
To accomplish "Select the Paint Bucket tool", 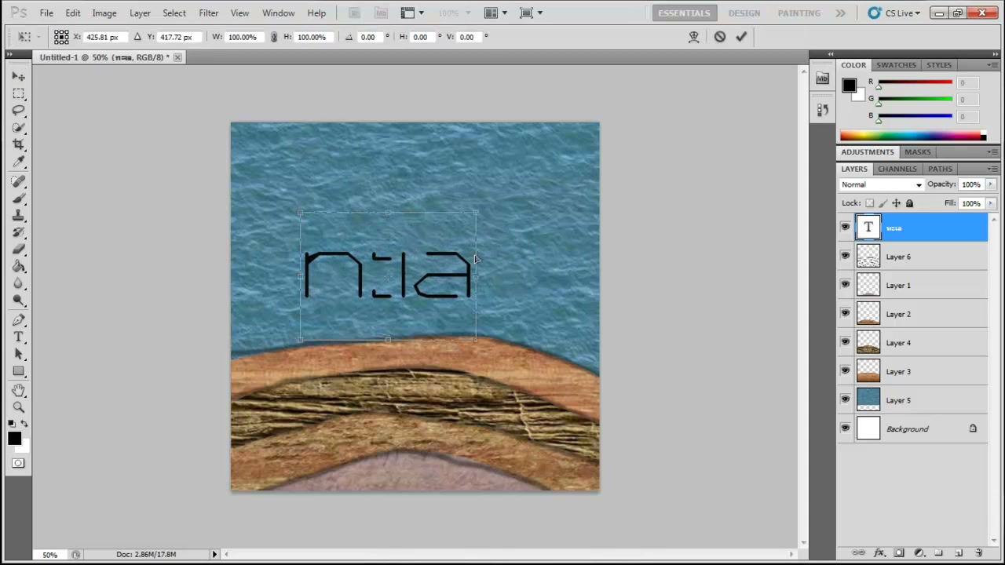I will click(19, 268).
